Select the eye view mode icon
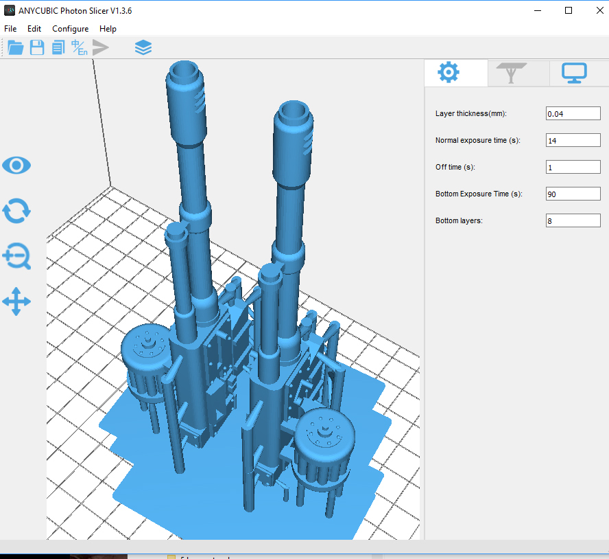This screenshot has height=559, width=609. 16,166
